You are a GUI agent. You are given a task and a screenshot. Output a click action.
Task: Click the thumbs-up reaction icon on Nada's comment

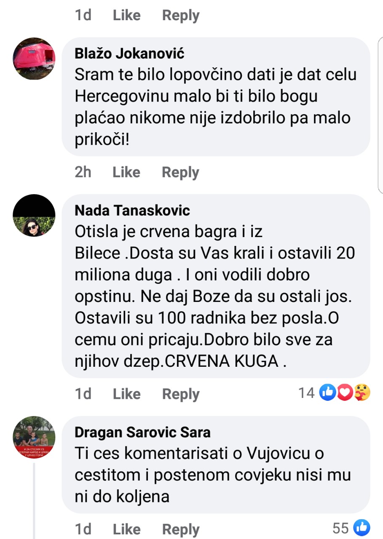click(327, 393)
